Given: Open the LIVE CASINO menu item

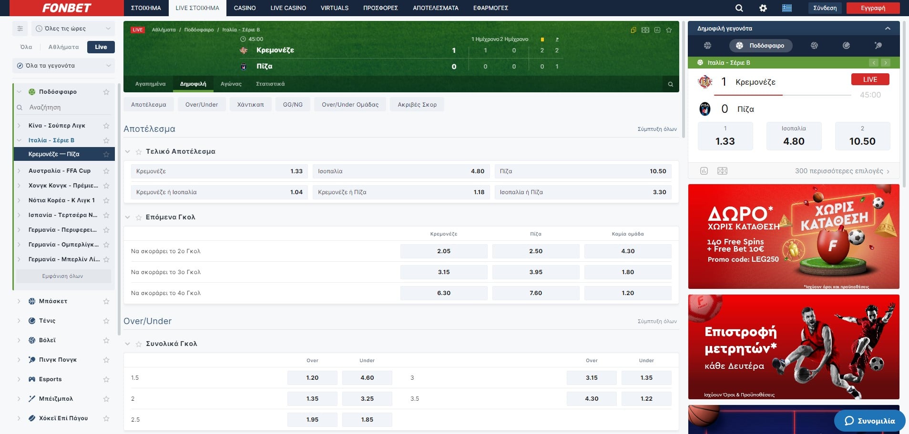Looking at the screenshot, I should click(287, 8).
